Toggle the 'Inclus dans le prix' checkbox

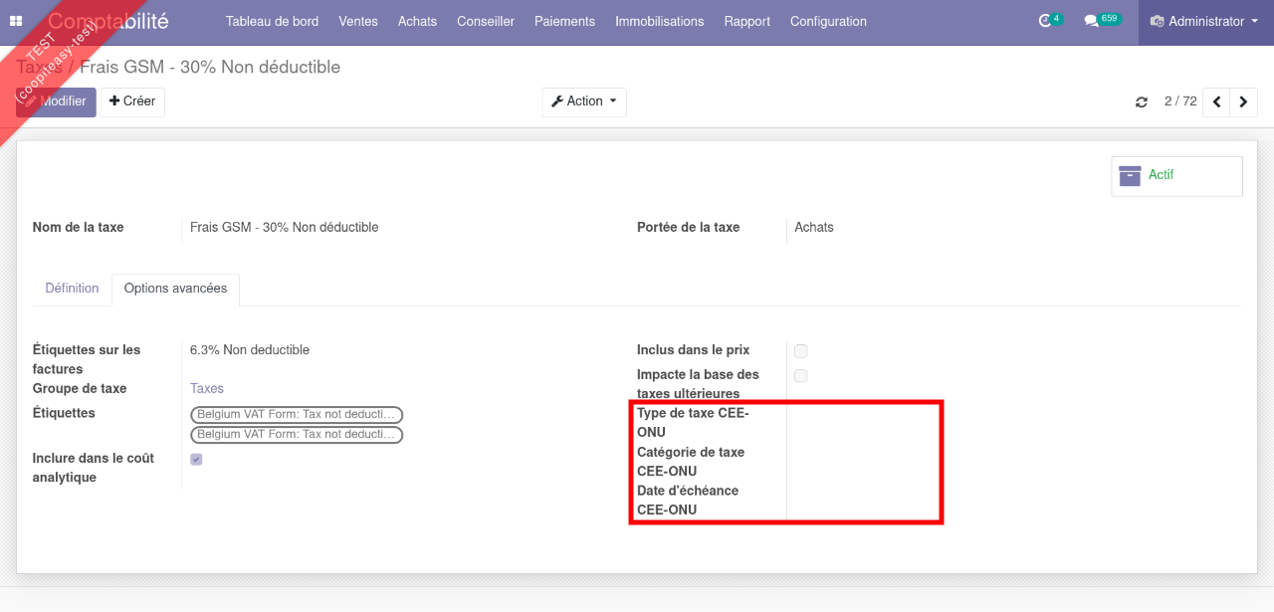801,351
